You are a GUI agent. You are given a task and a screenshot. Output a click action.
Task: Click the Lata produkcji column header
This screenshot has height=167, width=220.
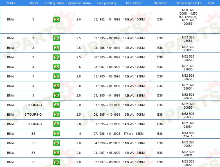pyautogui.click(x=107, y=3)
